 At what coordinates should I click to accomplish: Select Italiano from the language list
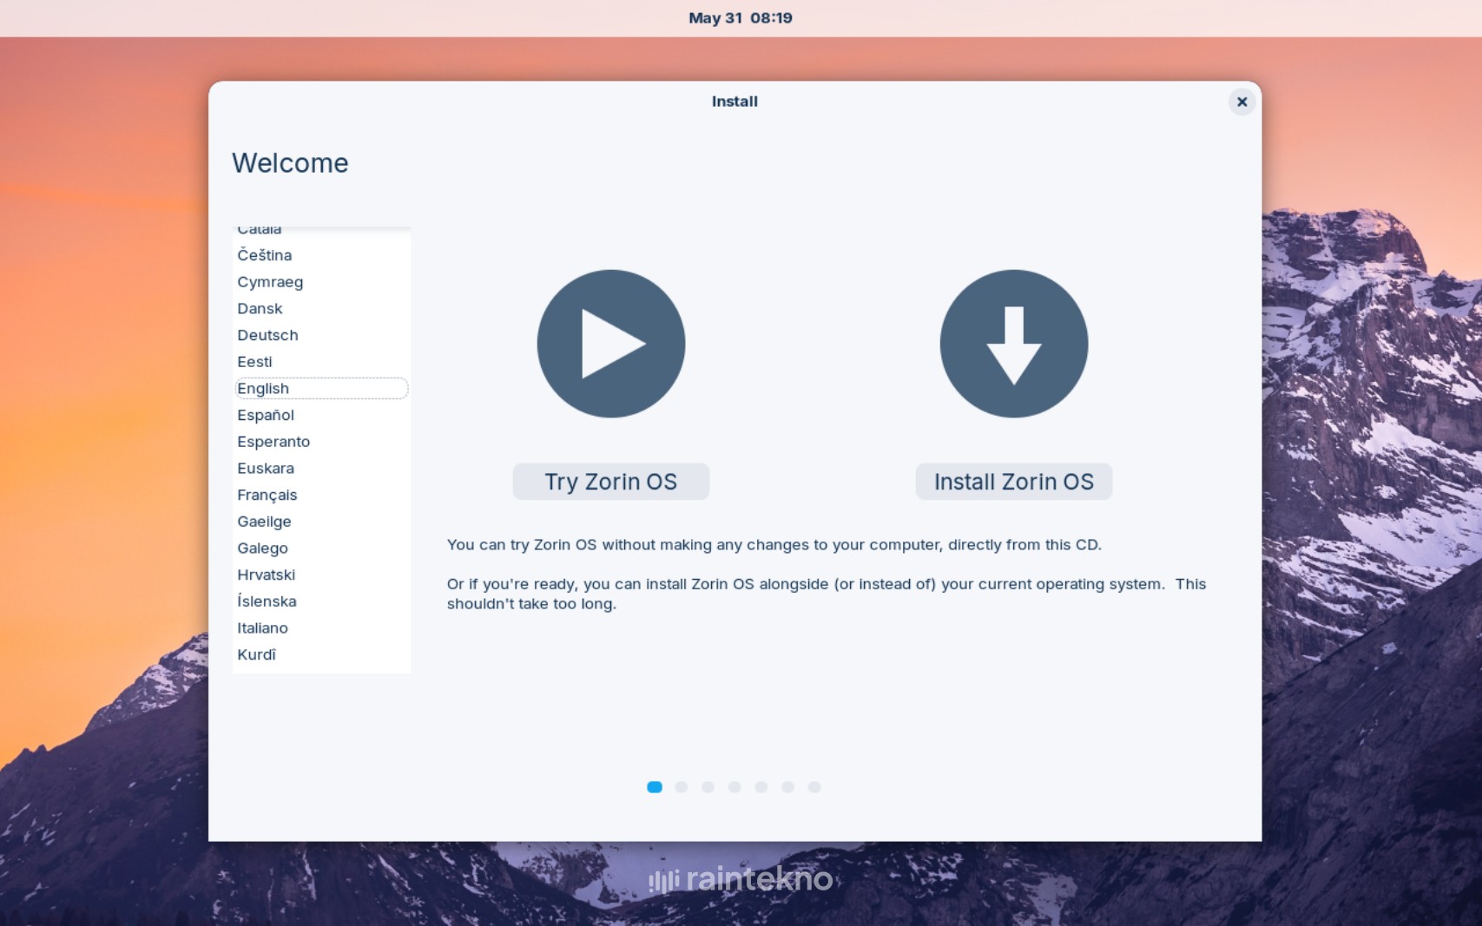click(262, 627)
